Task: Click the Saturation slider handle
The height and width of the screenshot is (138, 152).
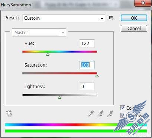Action: click(97, 76)
